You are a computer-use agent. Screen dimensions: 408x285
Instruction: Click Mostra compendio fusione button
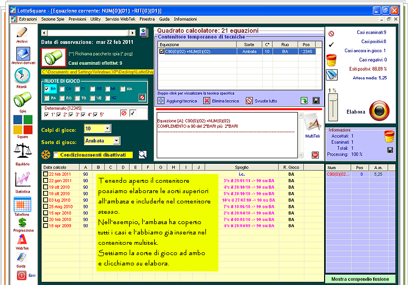click(360, 279)
